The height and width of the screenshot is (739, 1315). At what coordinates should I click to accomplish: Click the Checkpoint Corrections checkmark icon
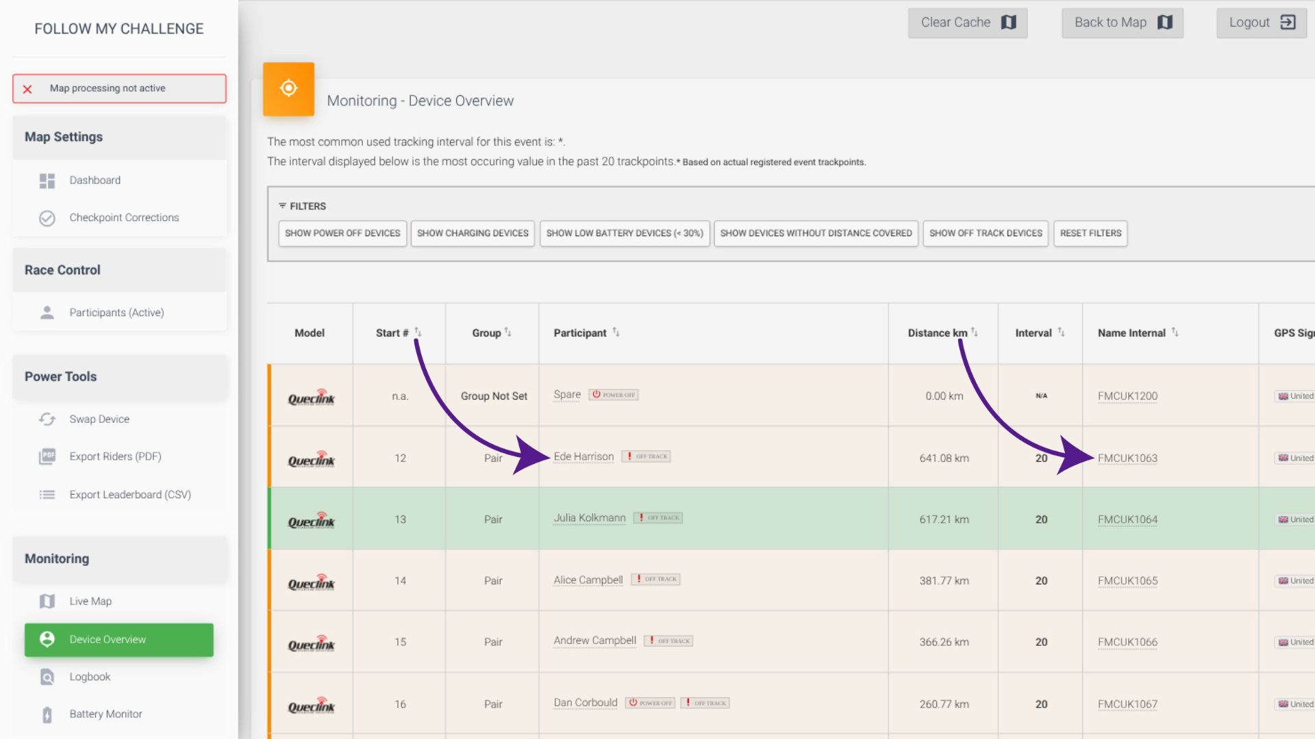coord(47,218)
